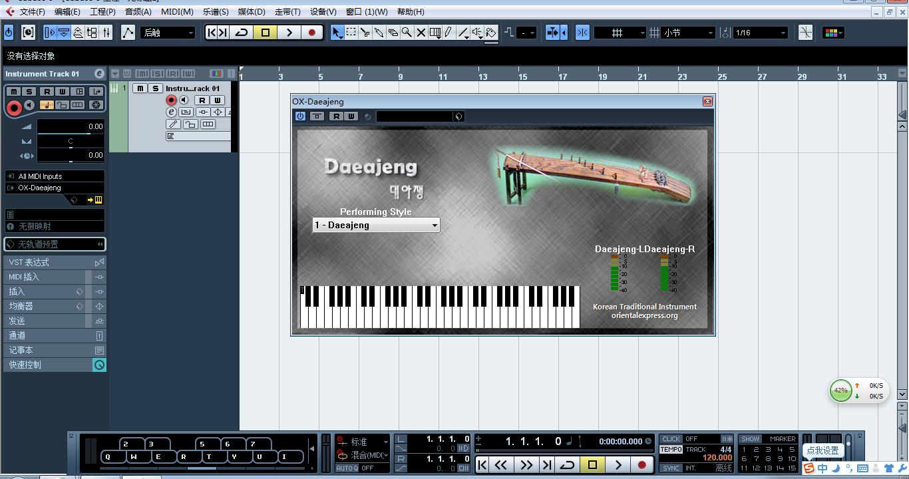This screenshot has width=909, height=479.
Task: Enable record on Instrument Track 01 in track list
Action: [x=171, y=100]
